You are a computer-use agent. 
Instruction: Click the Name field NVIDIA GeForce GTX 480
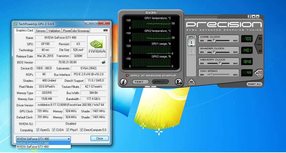tap(60, 38)
